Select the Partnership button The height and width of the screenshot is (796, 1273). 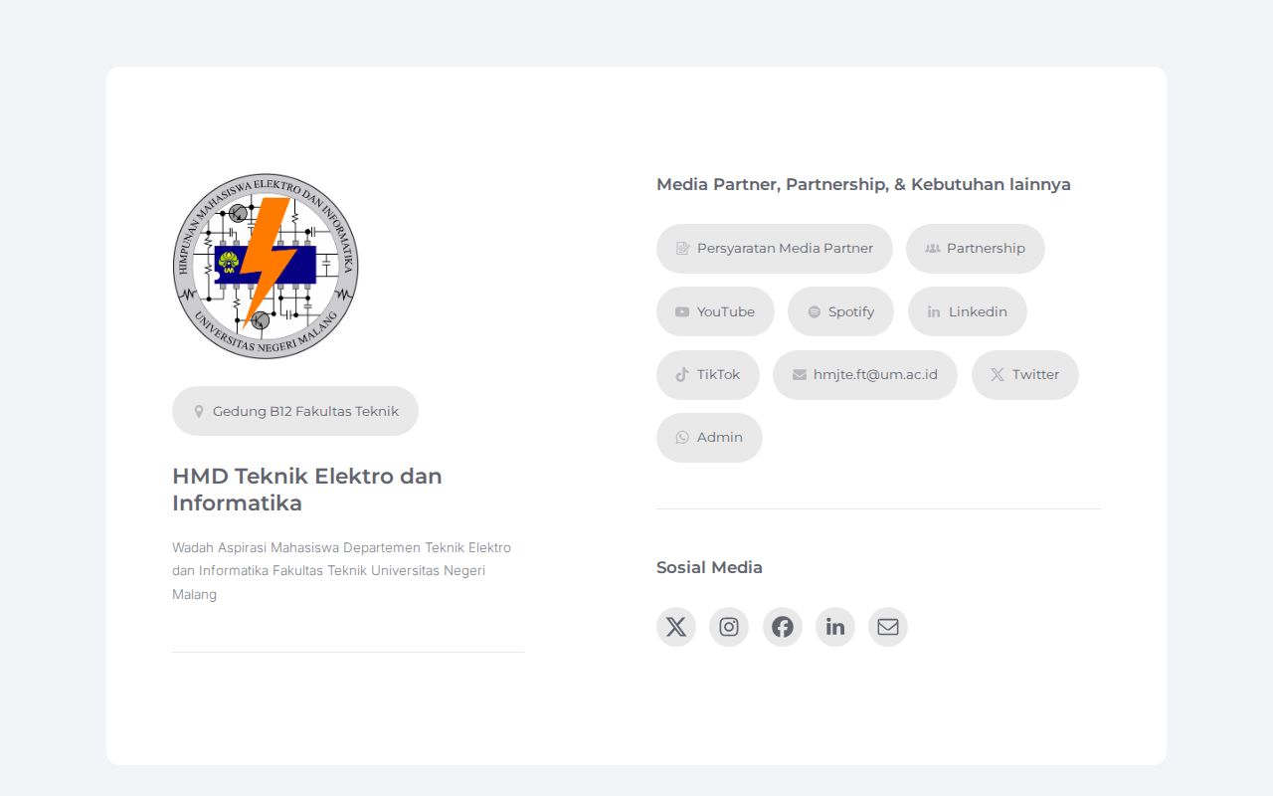pos(976,249)
